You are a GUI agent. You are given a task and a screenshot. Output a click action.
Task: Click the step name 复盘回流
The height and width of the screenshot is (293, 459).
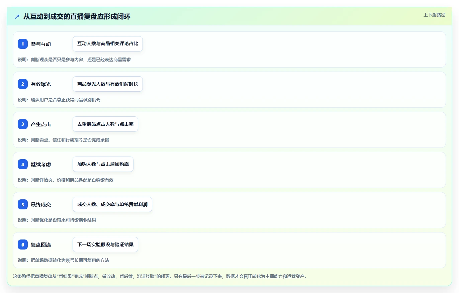(41, 245)
